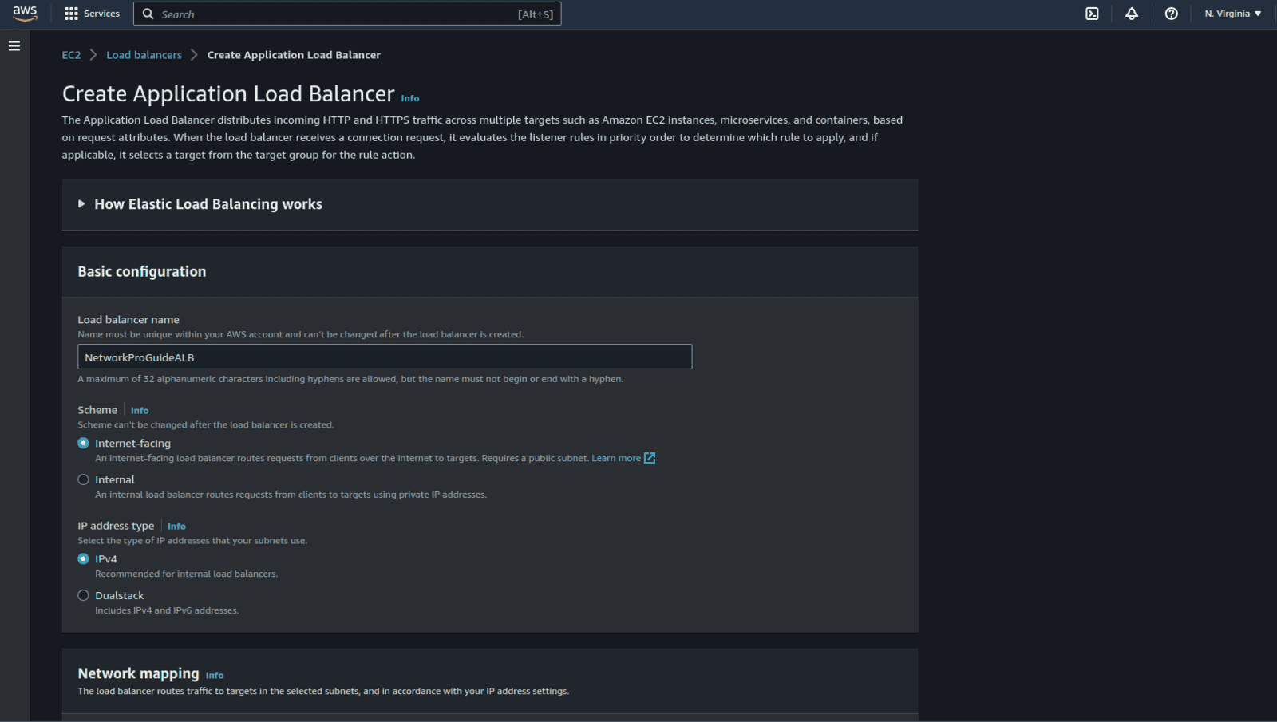1277x722 pixels.
Task: Click the Info link beside Network mapping
Action: 214,675
